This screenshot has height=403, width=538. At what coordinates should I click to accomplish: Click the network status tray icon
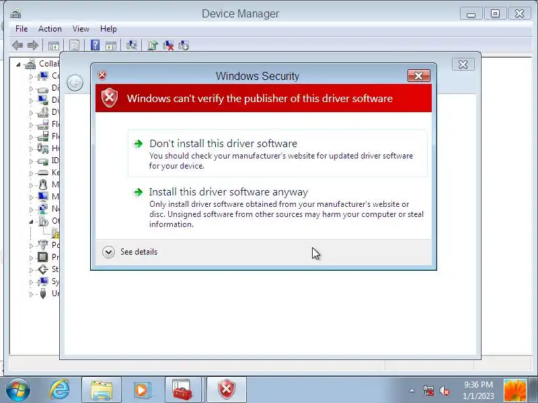[x=428, y=390]
